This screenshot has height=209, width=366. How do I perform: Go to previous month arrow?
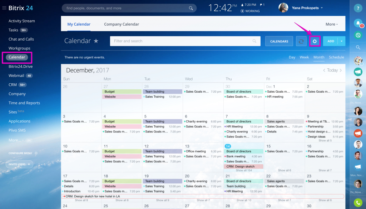324,70
